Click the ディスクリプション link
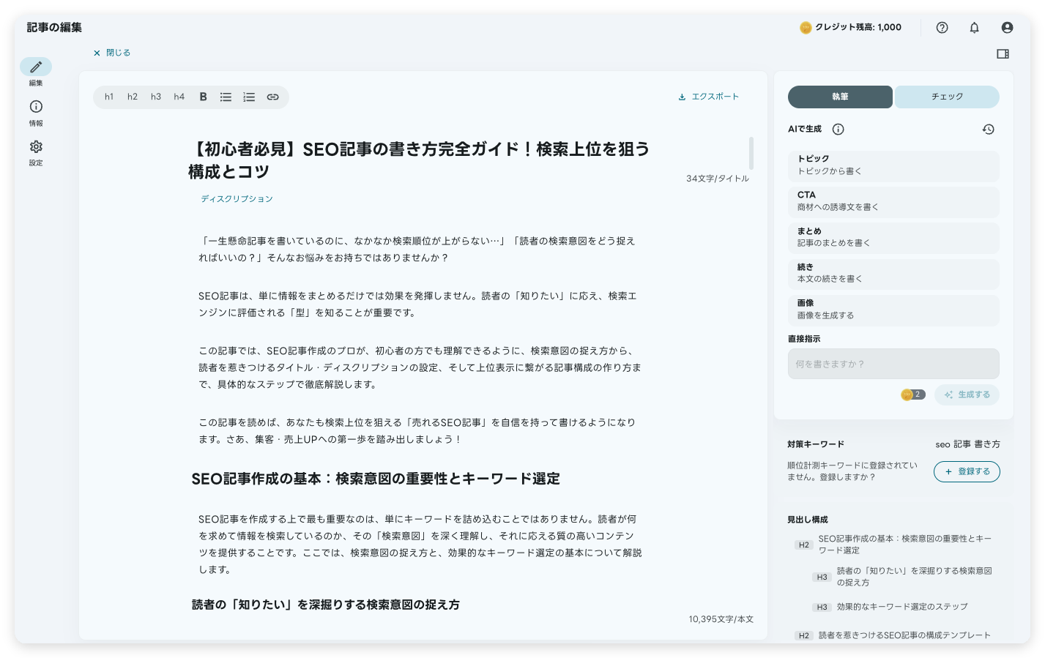The width and height of the screenshot is (1045, 658). (x=237, y=199)
